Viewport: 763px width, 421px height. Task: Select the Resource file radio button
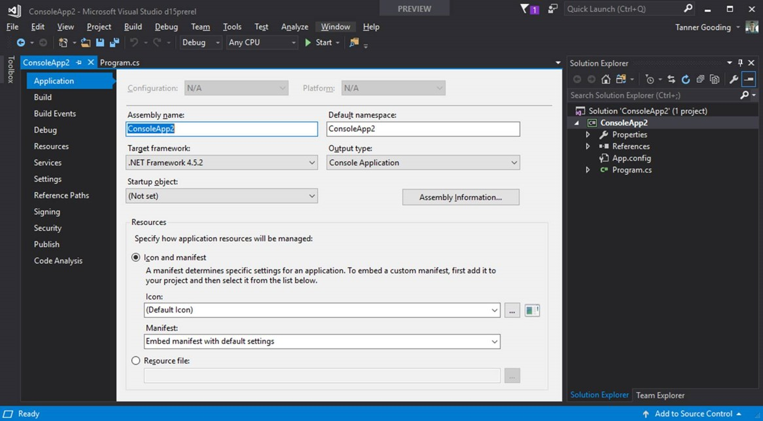click(x=136, y=360)
